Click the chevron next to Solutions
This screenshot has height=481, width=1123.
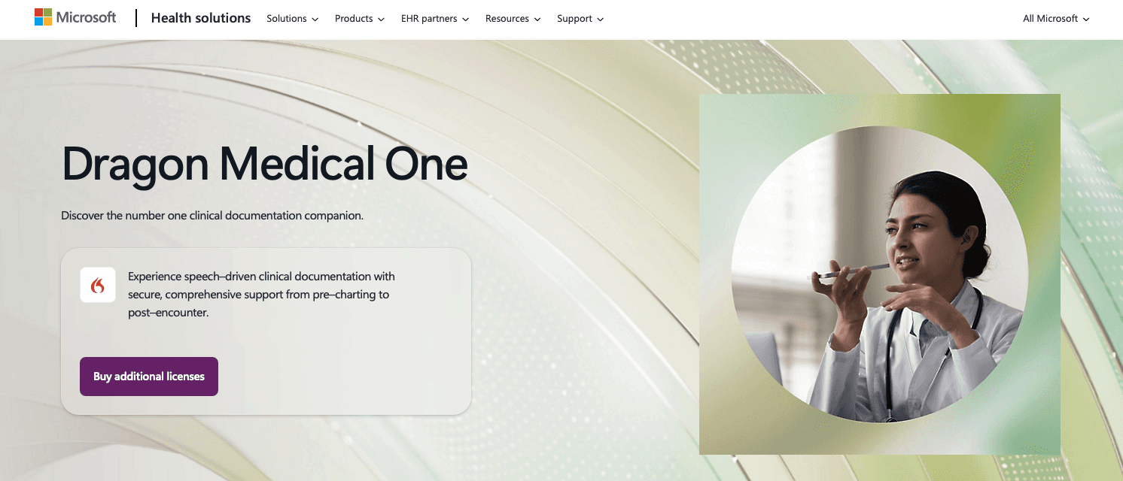coord(315,20)
